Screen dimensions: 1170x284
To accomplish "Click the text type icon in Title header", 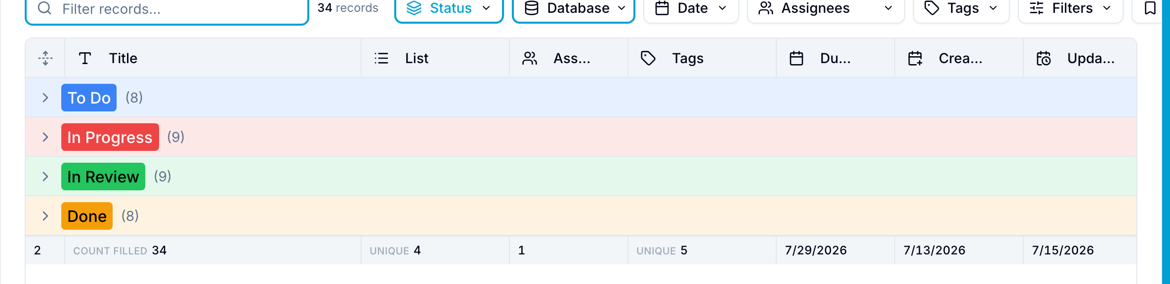I will 85,58.
